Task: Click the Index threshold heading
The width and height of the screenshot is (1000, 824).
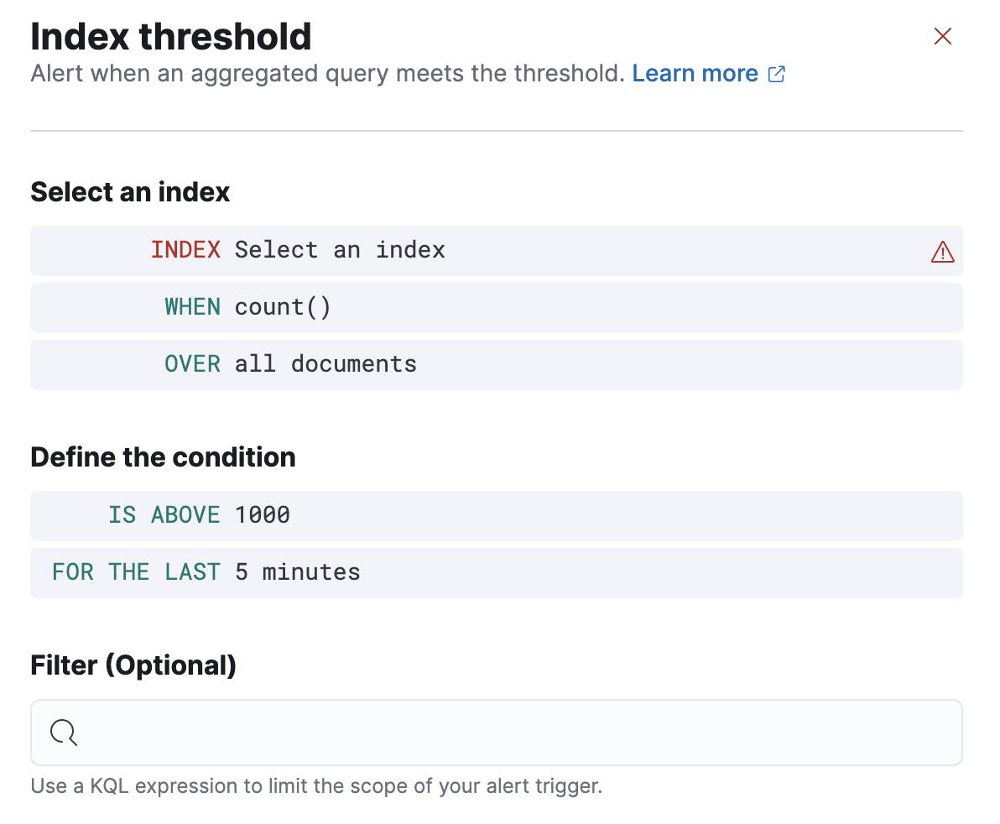Action: tap(170, 36)
